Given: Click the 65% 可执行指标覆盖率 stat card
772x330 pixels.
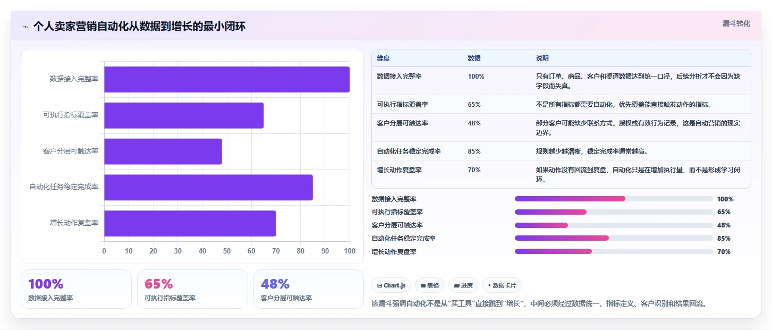Looking at the screenshot, I should [x=192, y=289].
